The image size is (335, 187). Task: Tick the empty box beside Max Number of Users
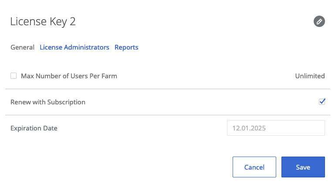pos(14,76)
